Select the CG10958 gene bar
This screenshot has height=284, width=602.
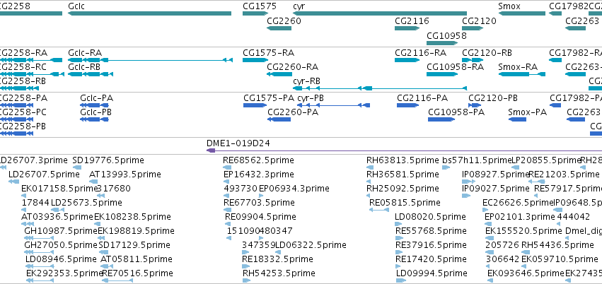click(x=442, y=43)
